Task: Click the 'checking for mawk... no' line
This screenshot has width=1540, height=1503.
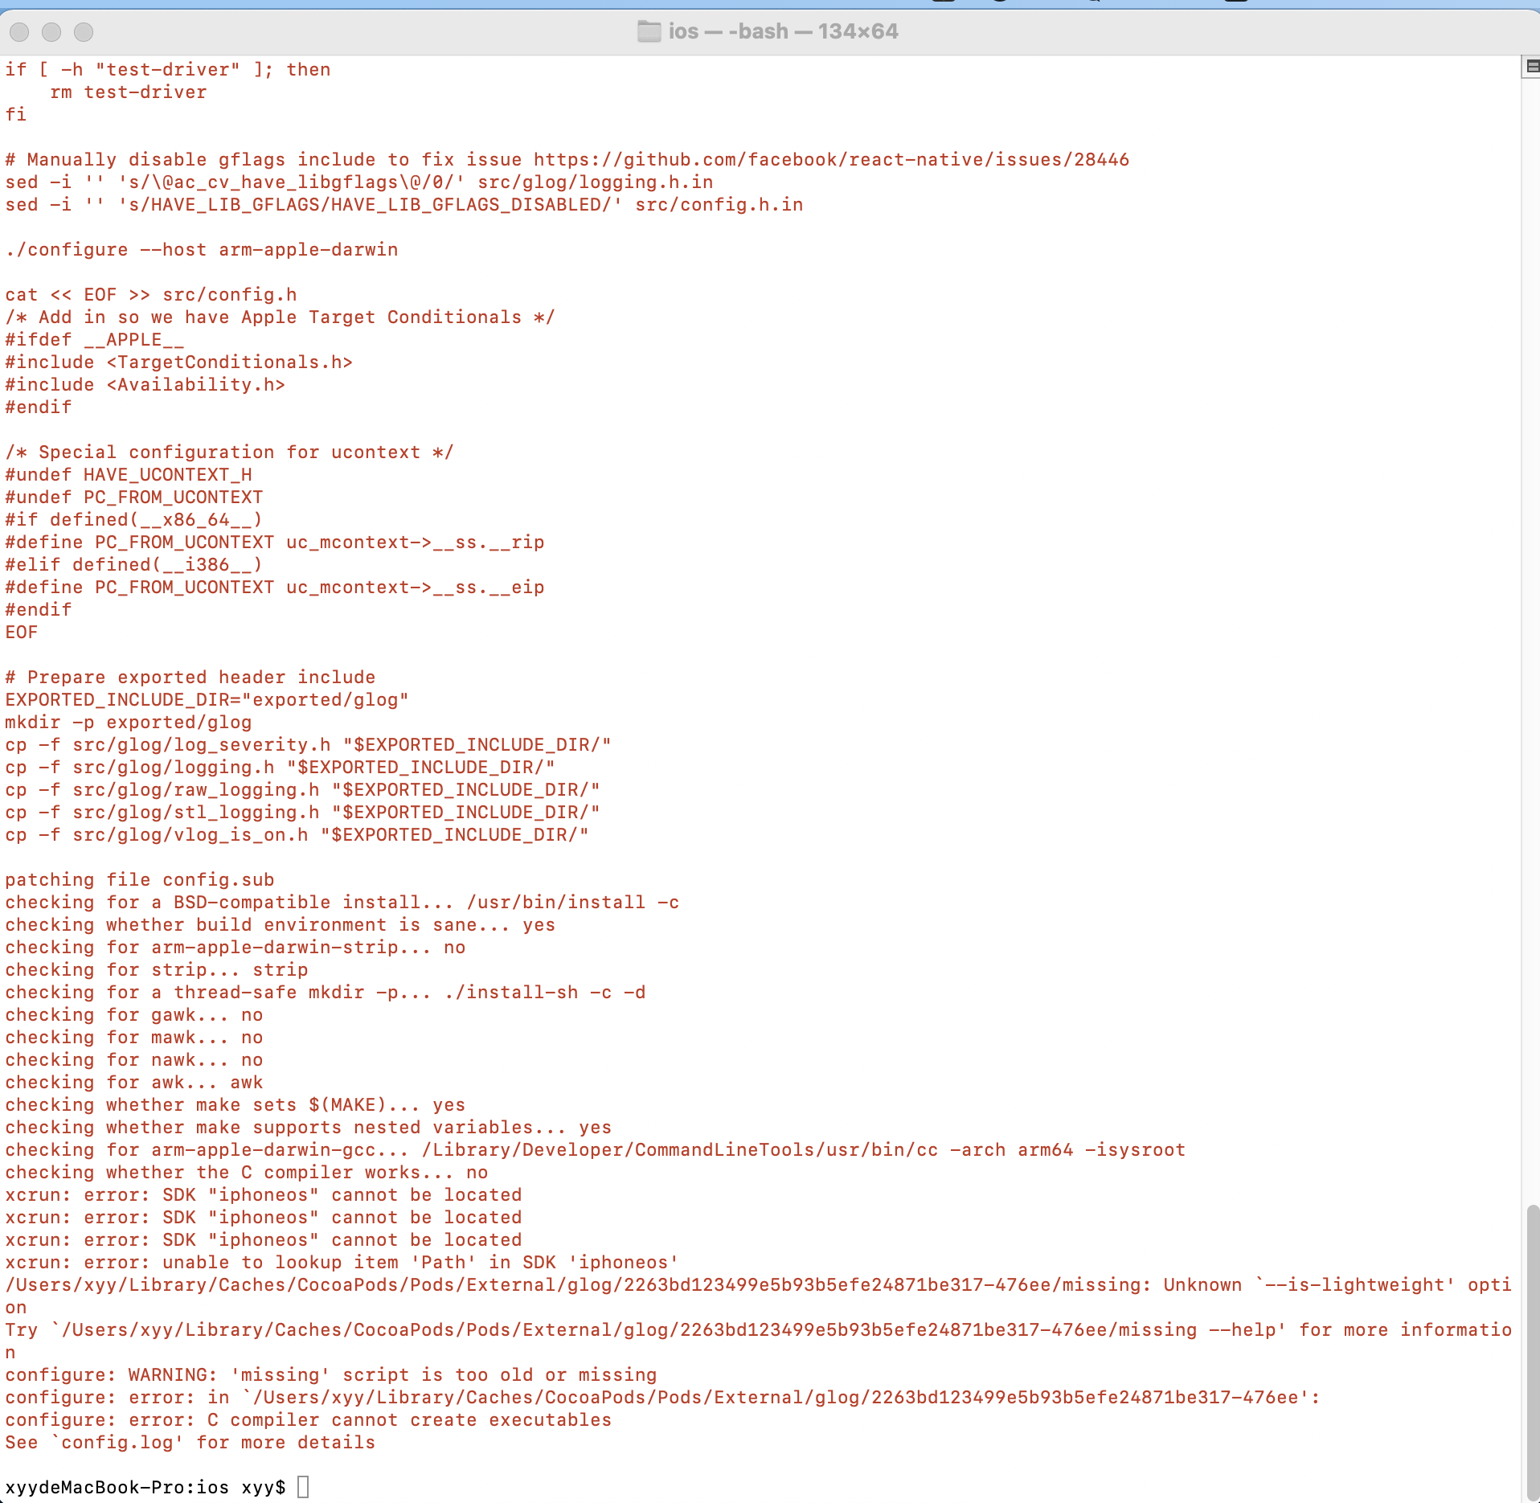Action: pyautogui.click(x=134, y=1037)
